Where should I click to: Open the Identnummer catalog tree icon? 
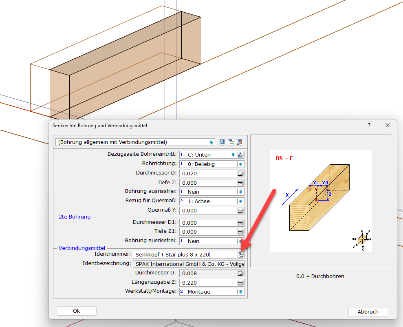click(240, 254)
